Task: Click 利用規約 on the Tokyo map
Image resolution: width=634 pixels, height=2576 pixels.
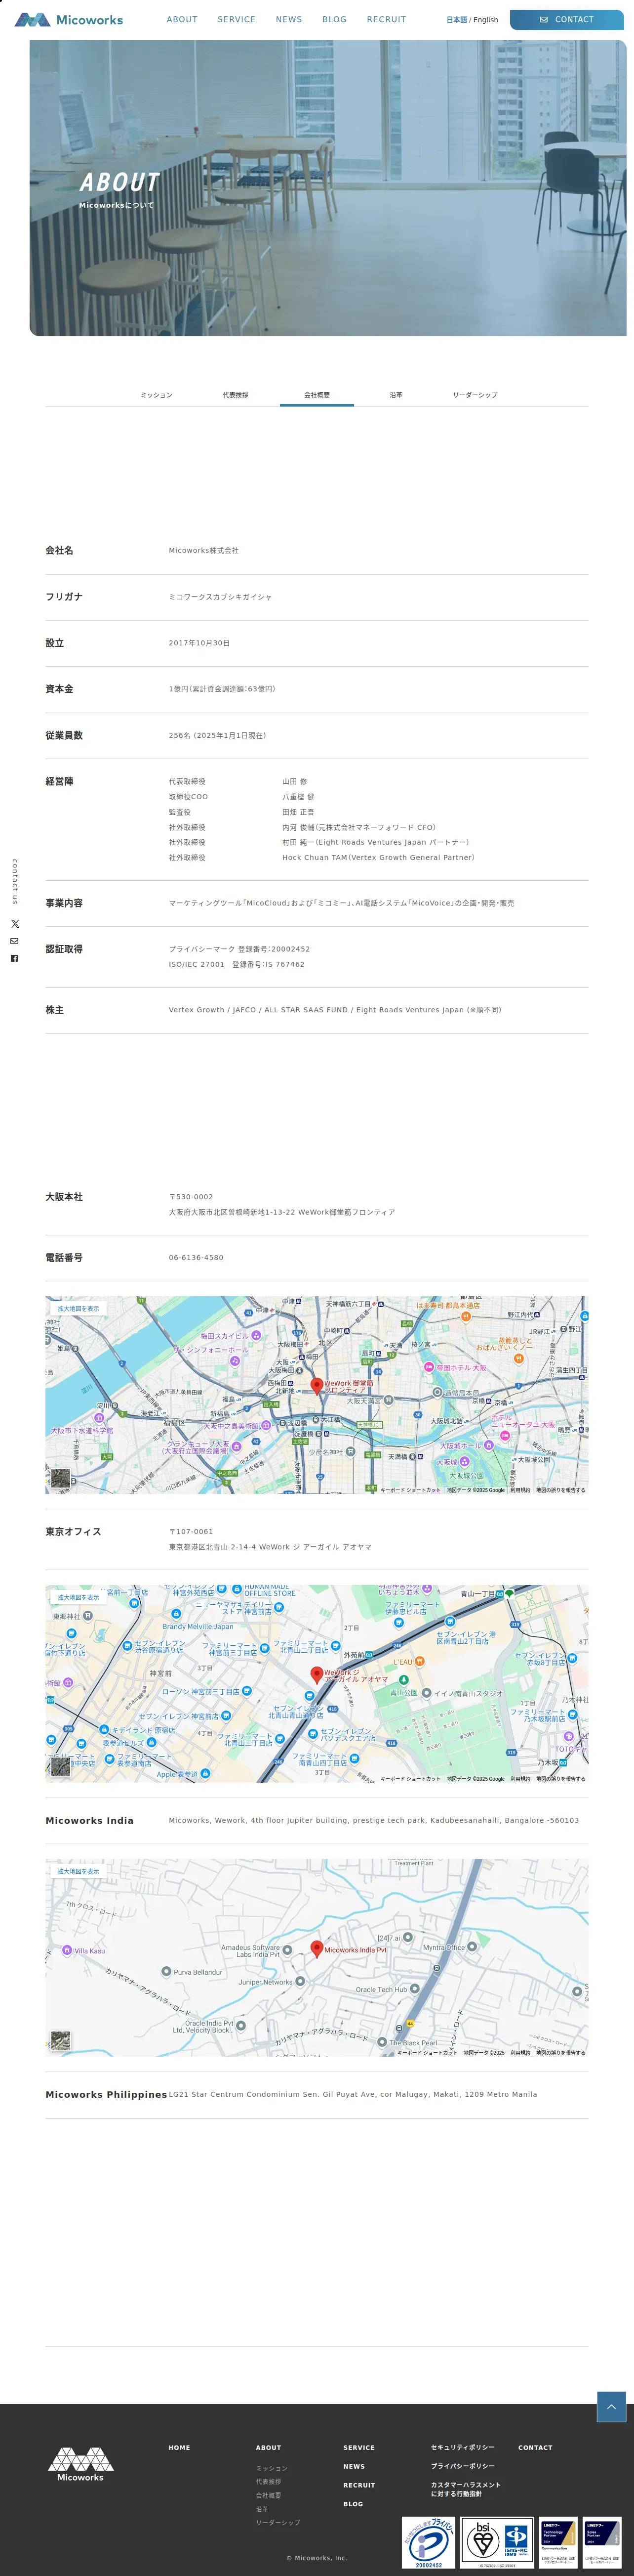Action: pyautogui.click(x=520, y=1779)
